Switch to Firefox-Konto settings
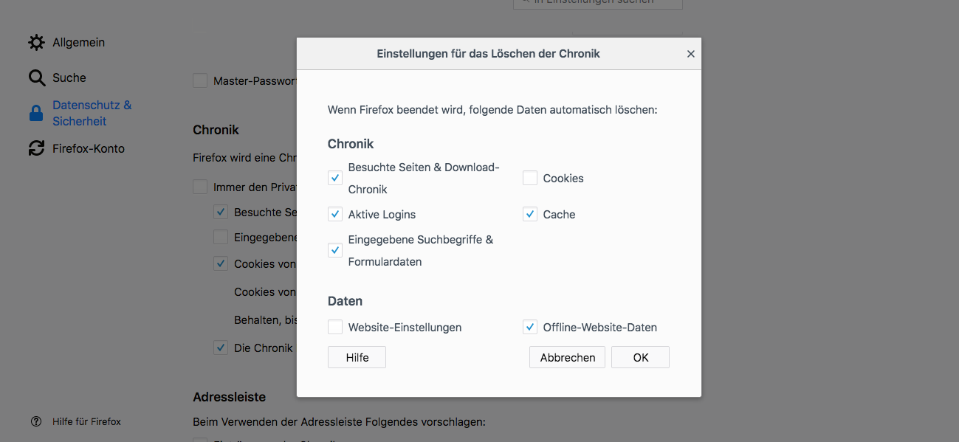This screenshot has height=442, width=959. [89, 149]
